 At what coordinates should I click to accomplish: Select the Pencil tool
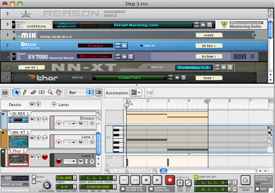(25, 92)
